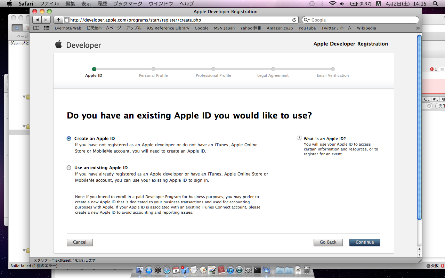Open the YouTube bookmark

tap(307, 28)
